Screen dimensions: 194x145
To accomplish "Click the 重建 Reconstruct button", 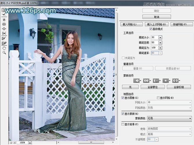I will pos(138,68).
